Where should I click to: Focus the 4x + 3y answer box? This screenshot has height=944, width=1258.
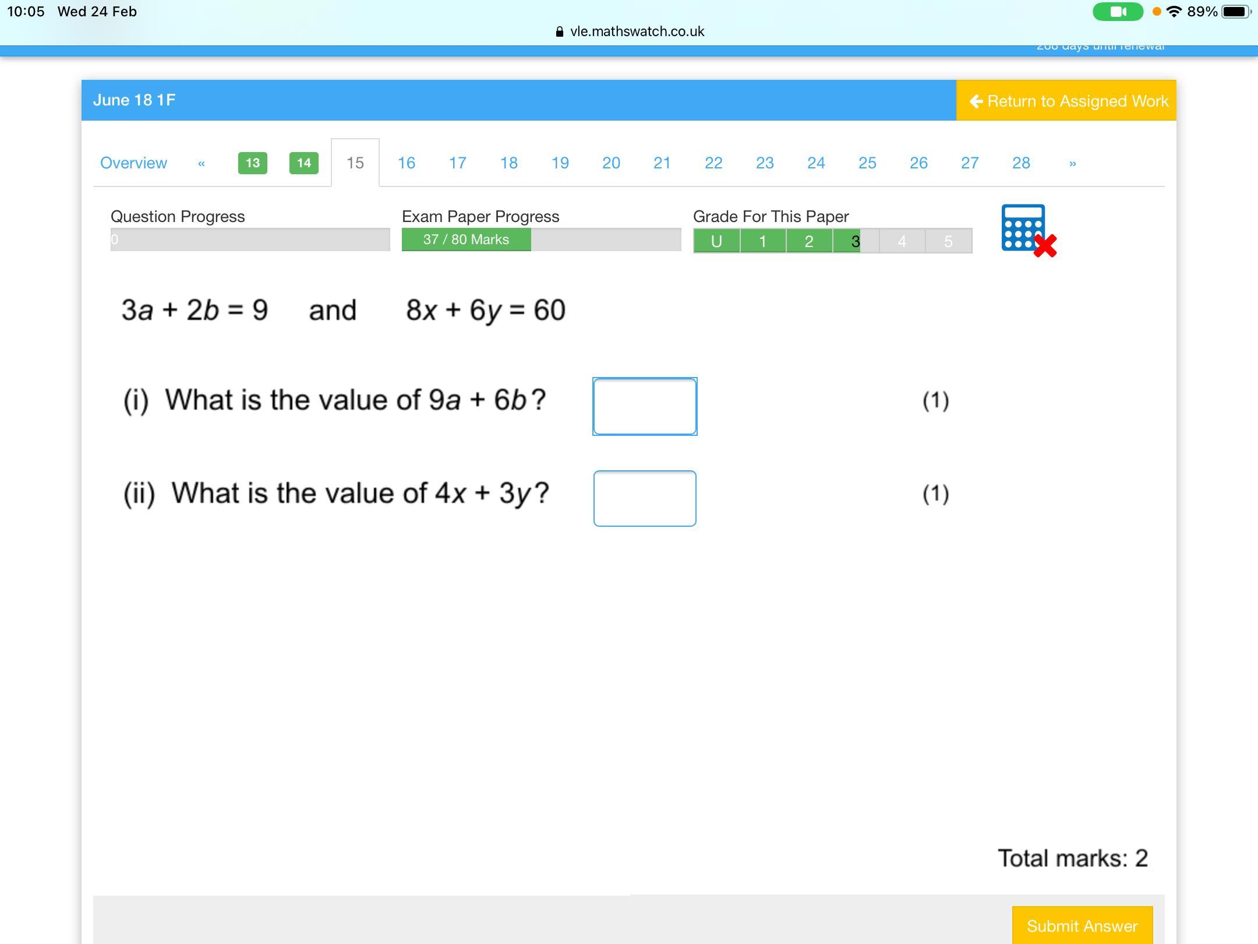tap(645, 498)
